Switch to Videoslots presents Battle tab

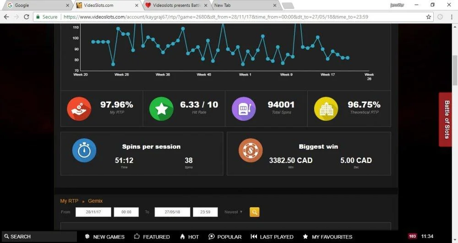coord(177,5)
